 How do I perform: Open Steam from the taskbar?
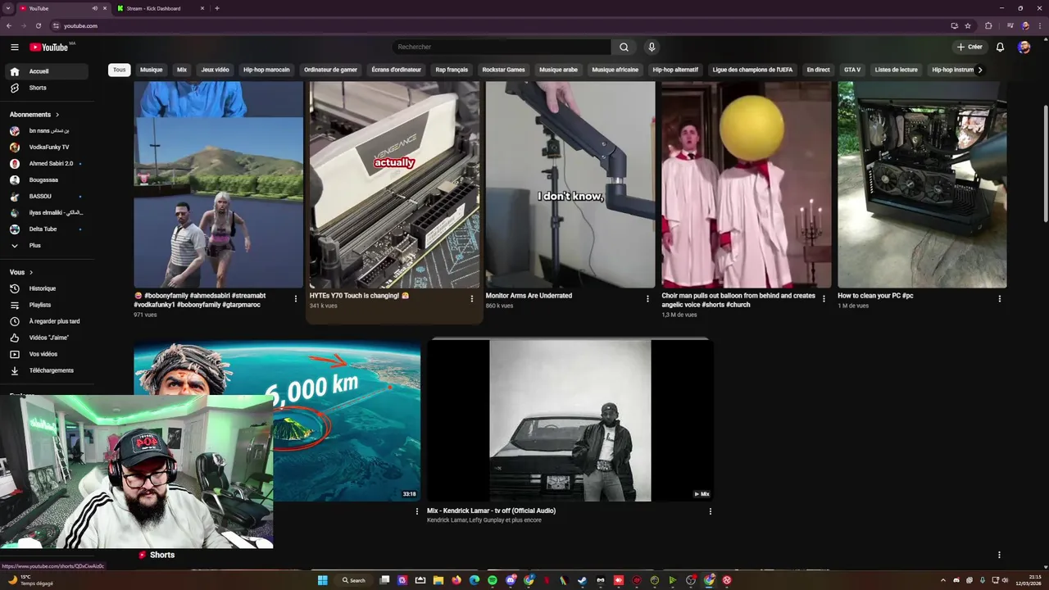pyautogui.click(x=583, y=580)
